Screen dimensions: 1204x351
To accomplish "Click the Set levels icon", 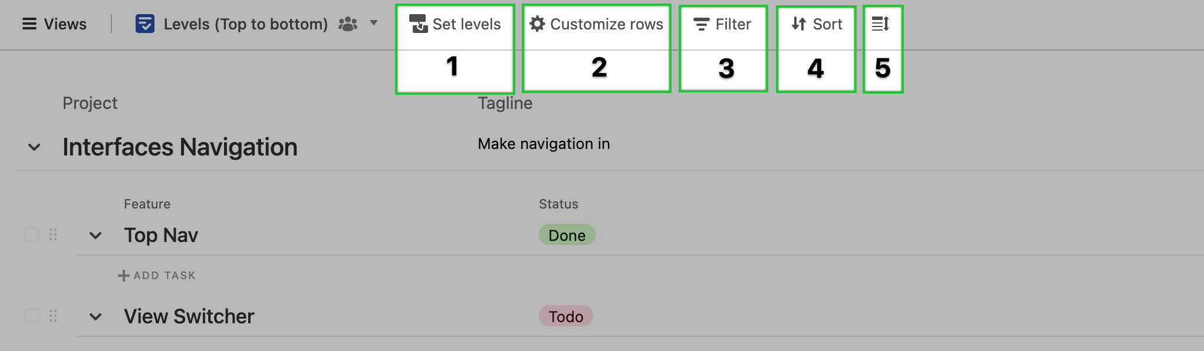I will click(x=419, y=24).
